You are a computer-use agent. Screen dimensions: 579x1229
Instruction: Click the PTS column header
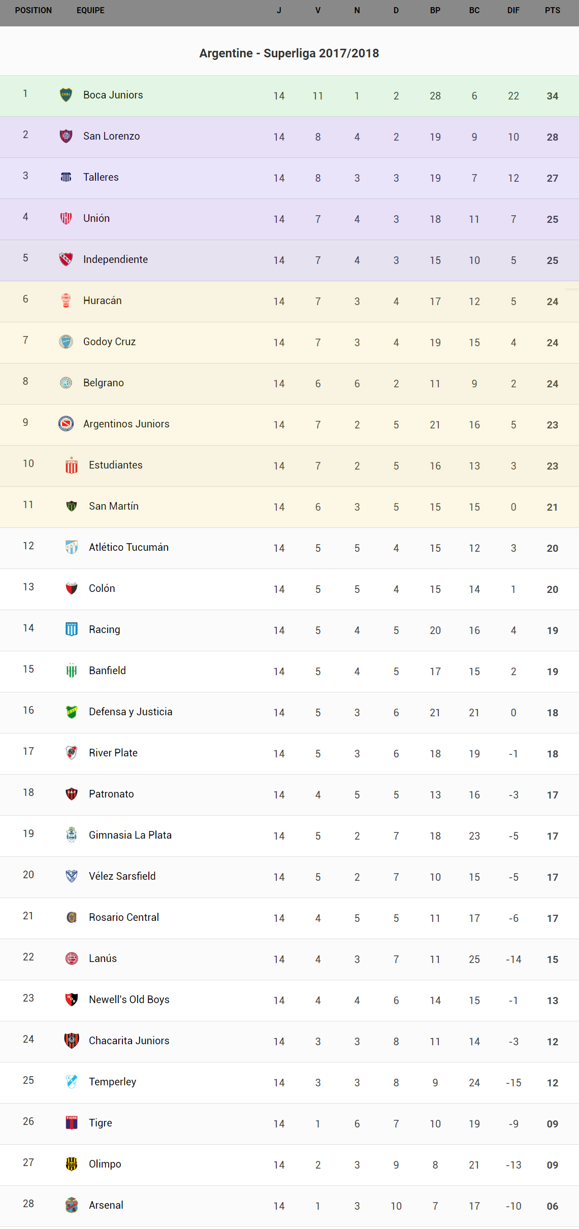[553, 10]
